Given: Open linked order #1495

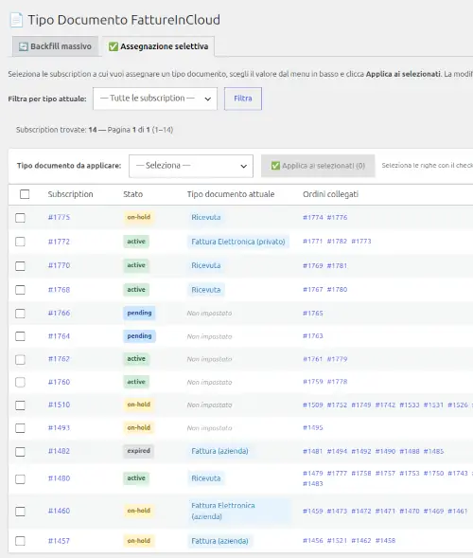Looking at the screenshot, I should 313,428.
